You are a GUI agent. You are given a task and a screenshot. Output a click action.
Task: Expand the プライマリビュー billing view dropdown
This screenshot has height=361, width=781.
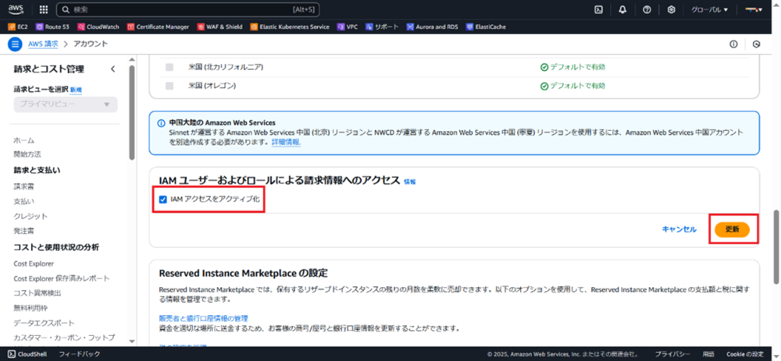[x=66, y=104]
